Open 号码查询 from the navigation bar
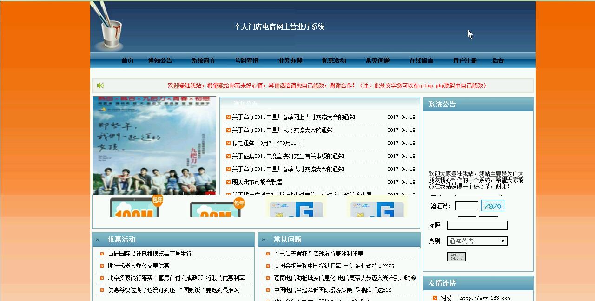Screen dimensions: 595x301 click(246, 60)
